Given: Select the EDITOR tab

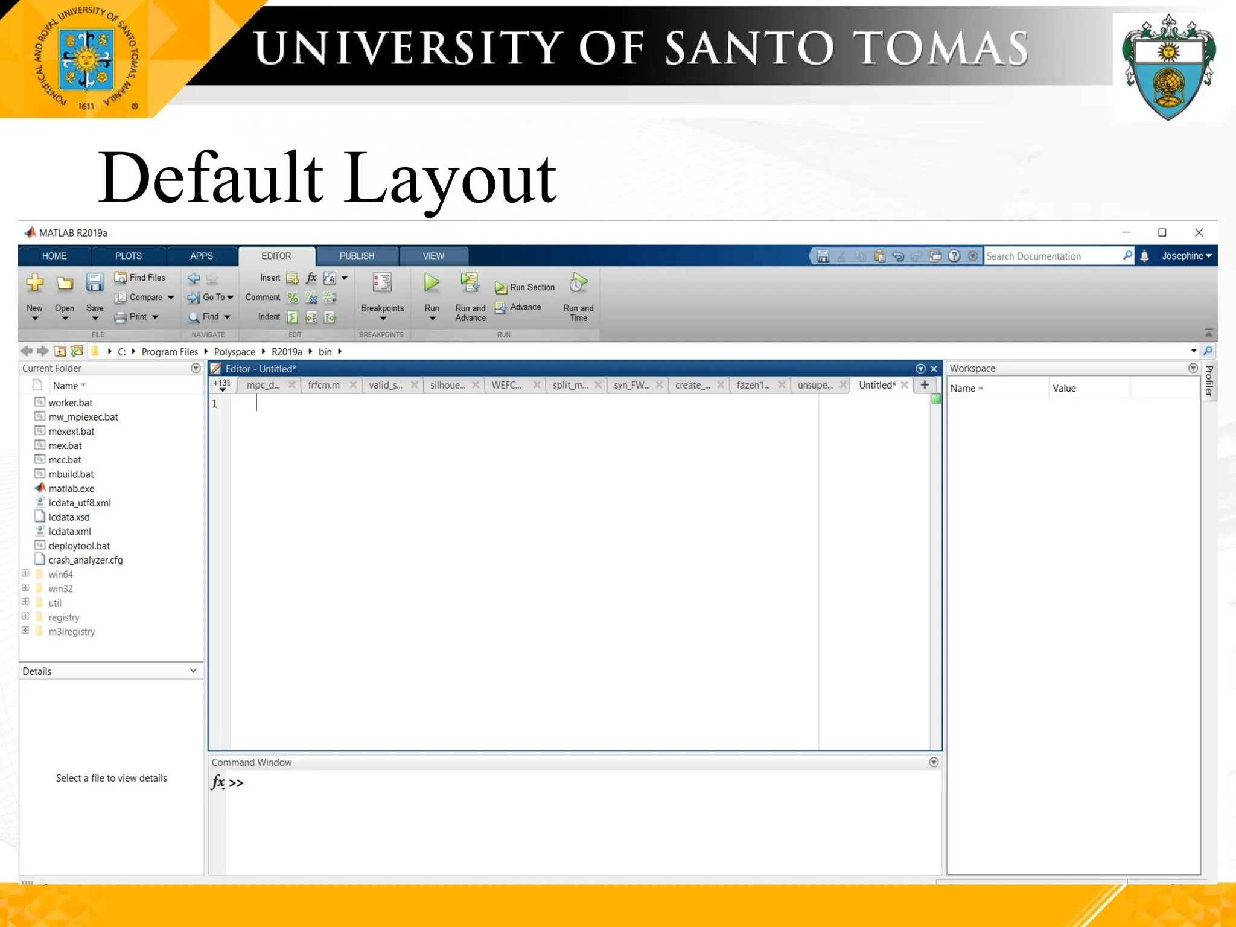Looking at the screenshot, I should click(x=276, y=256).
